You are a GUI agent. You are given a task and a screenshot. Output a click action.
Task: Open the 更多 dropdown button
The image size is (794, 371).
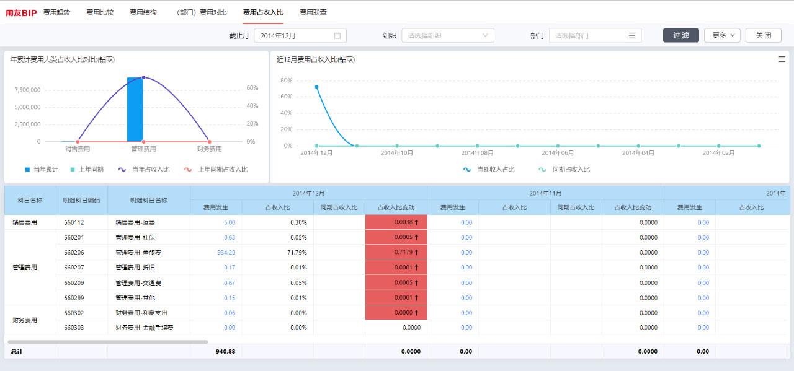coord(723,36)
